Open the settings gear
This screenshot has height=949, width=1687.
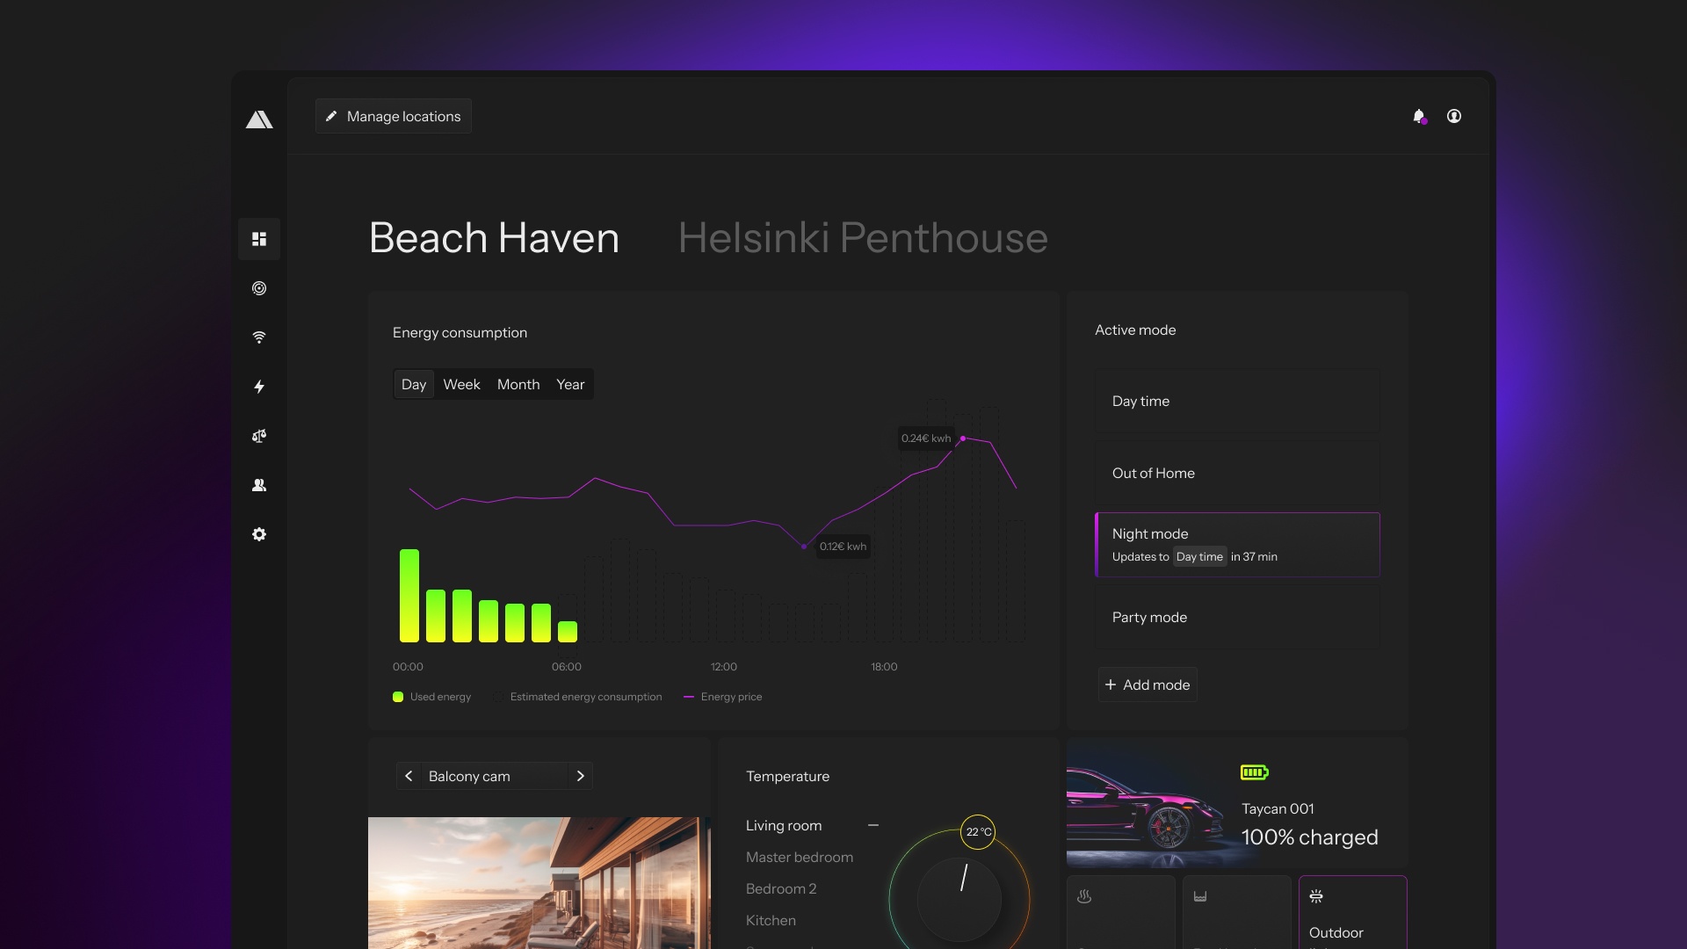pos(259,534)
